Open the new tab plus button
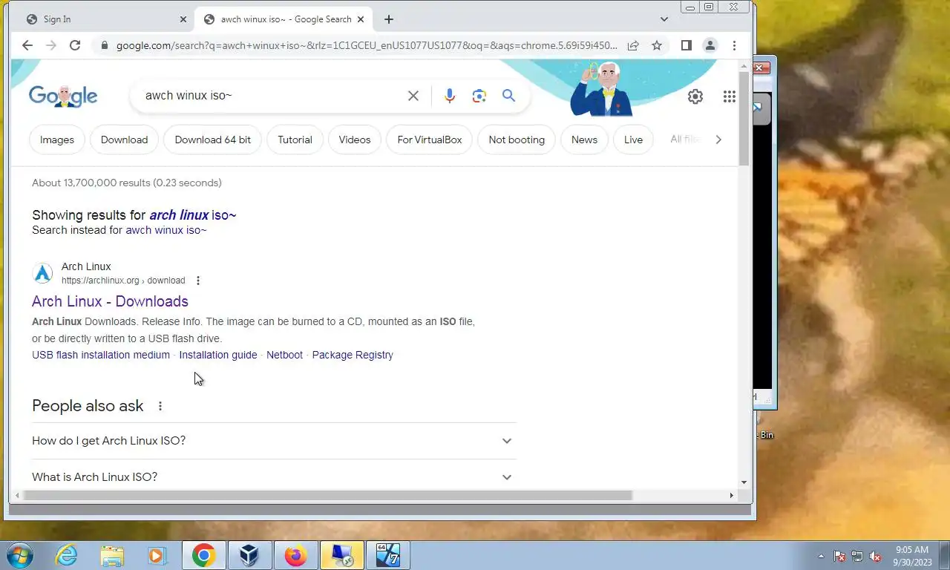Screen dimensions: 950x570 click(389, 19)
